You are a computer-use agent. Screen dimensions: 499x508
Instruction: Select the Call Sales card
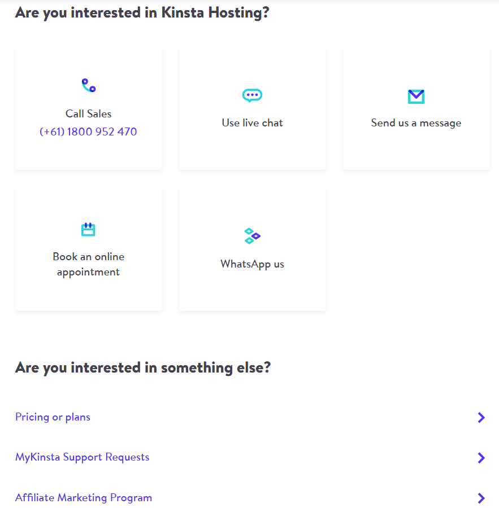click(x=88, y=107)
